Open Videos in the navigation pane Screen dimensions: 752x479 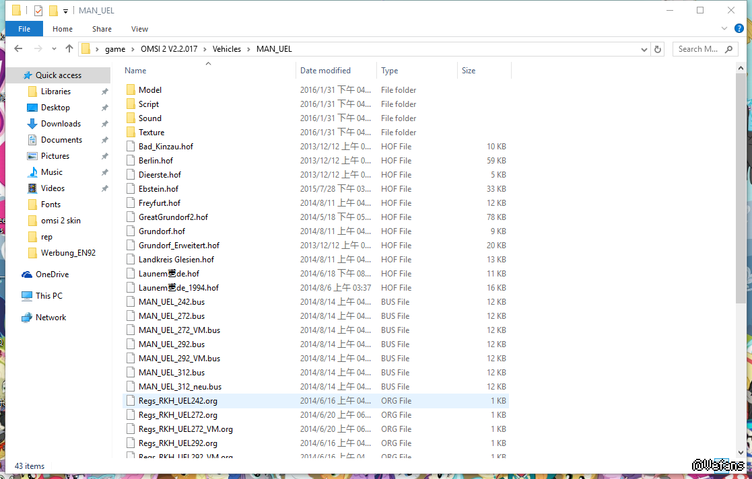point(53,188)
